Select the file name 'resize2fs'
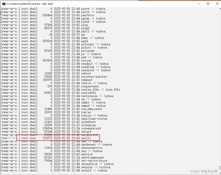 (x=89, y=93)
